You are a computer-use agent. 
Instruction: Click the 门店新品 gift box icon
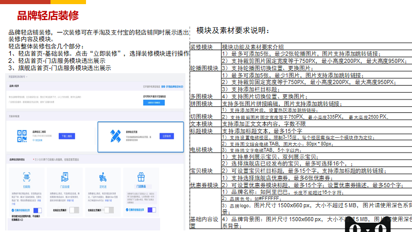(x=141, y=177)
